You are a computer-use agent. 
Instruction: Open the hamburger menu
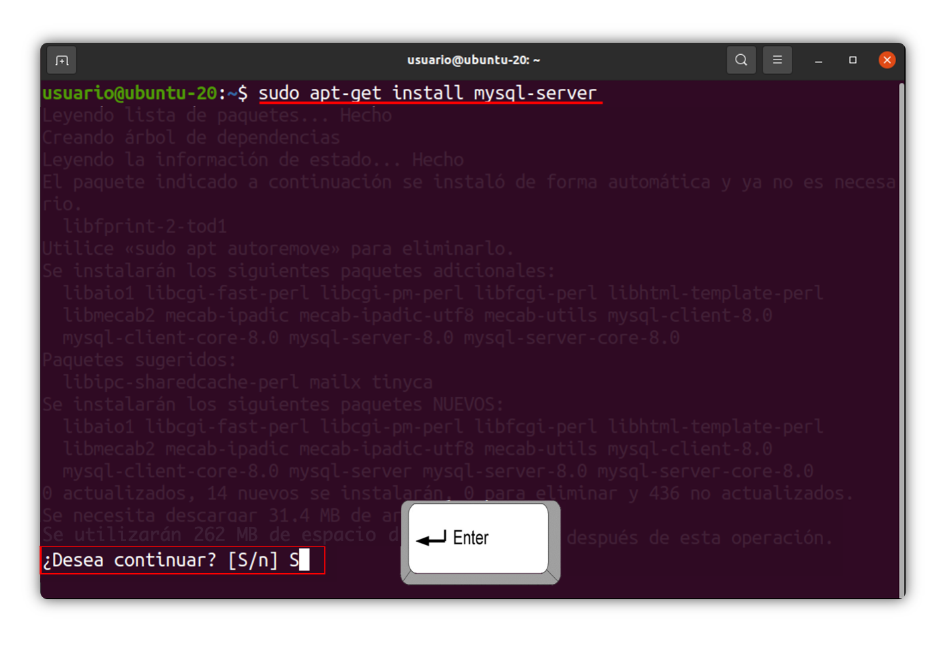777,60
